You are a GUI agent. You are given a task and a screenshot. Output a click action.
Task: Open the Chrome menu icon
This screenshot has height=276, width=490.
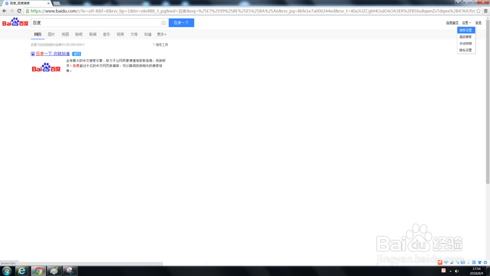[x=486, y=11]
